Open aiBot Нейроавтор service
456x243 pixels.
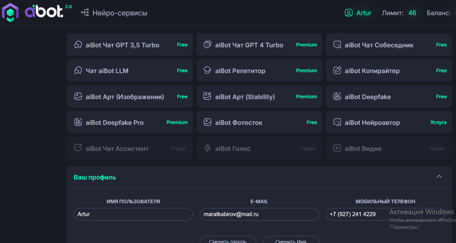click(389, 122)
